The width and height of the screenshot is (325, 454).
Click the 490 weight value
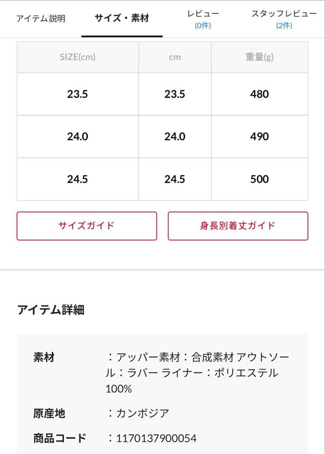(259, 137)
